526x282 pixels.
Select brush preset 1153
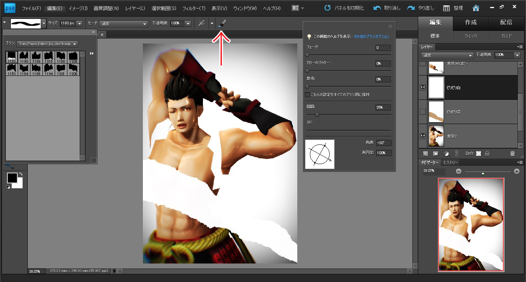12,70
